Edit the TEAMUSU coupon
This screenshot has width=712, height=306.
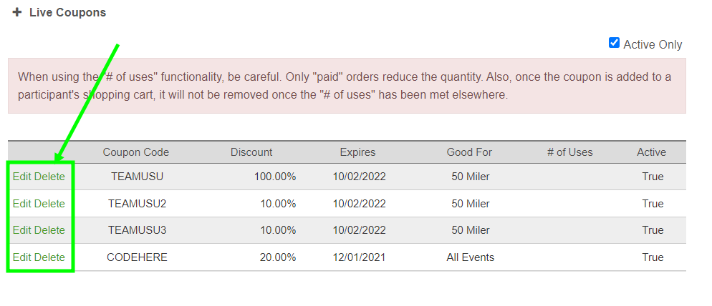21,177
